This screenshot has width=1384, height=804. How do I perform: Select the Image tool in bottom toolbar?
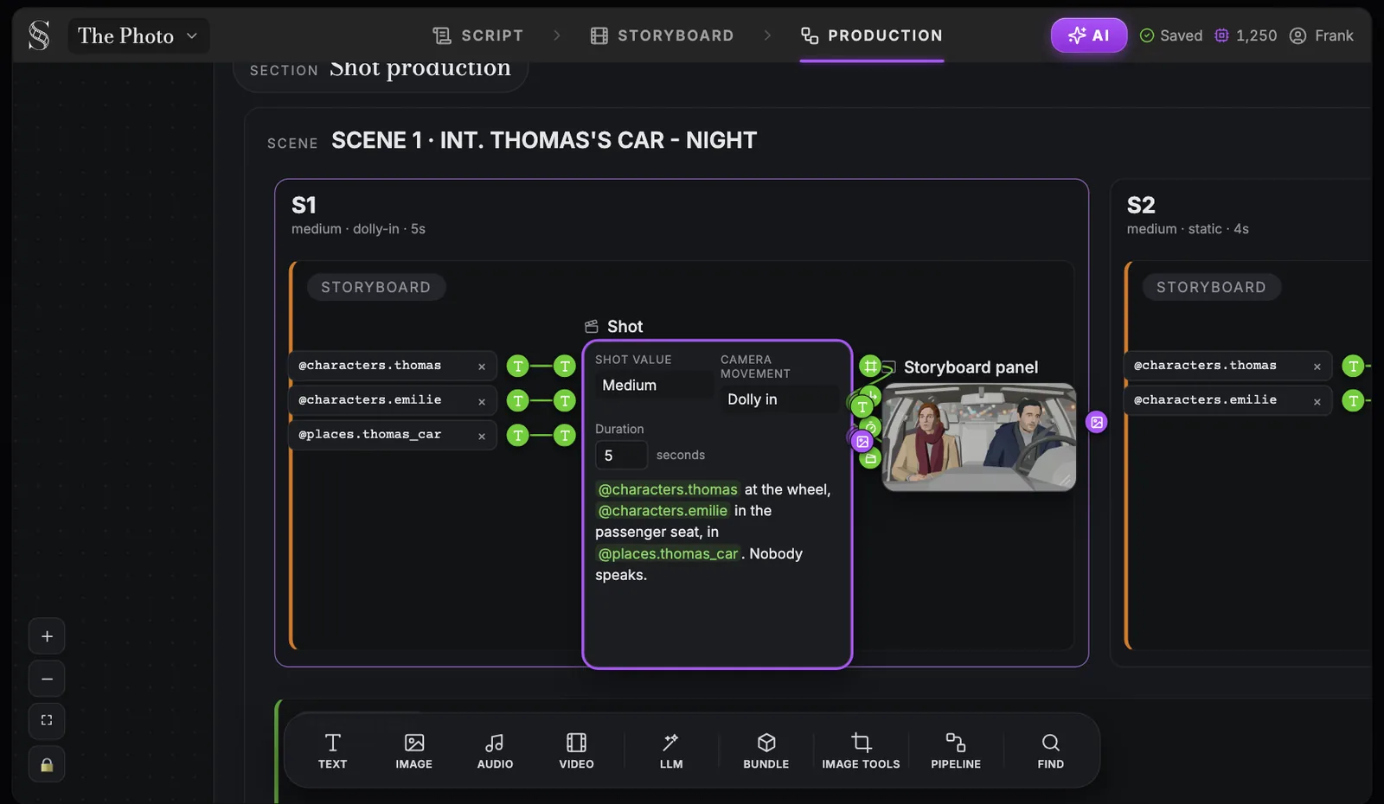click(x=413, y=750)
